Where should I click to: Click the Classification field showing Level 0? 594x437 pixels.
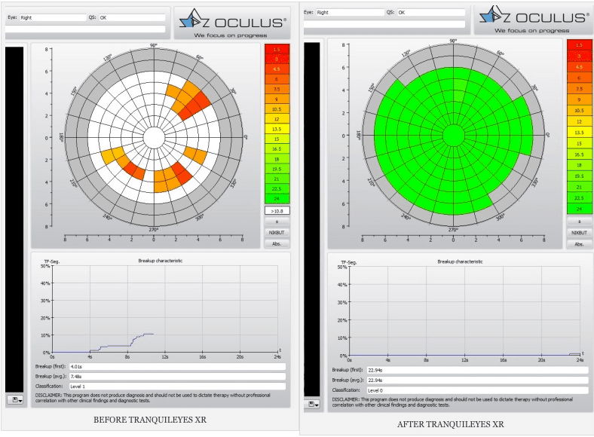[477, 390]
